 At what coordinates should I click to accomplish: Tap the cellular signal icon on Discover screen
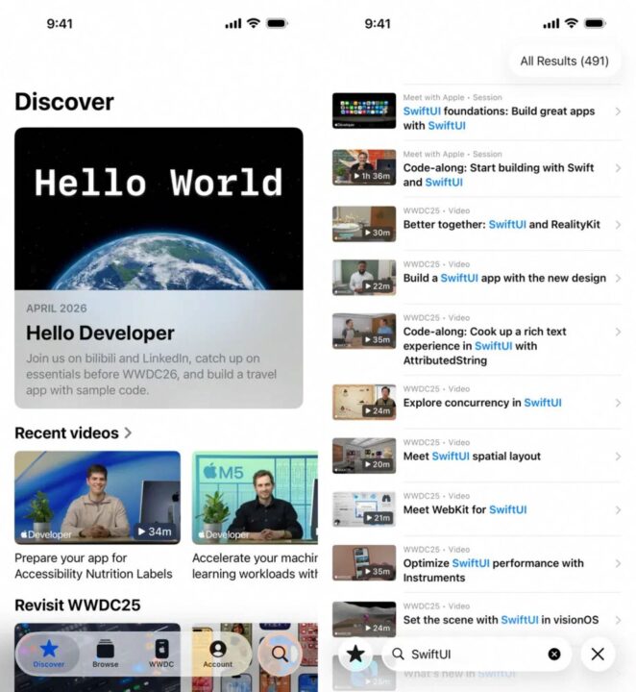tap(232, 23)
